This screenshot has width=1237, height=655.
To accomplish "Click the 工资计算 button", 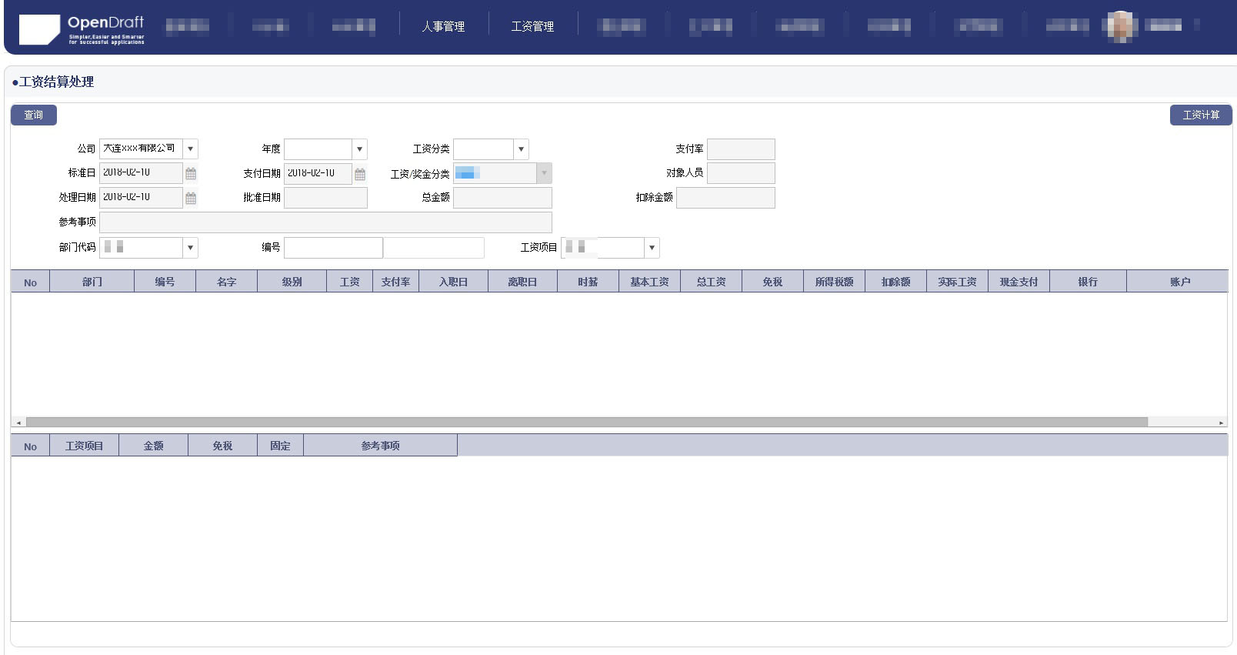I will (x=1200, y=115).
